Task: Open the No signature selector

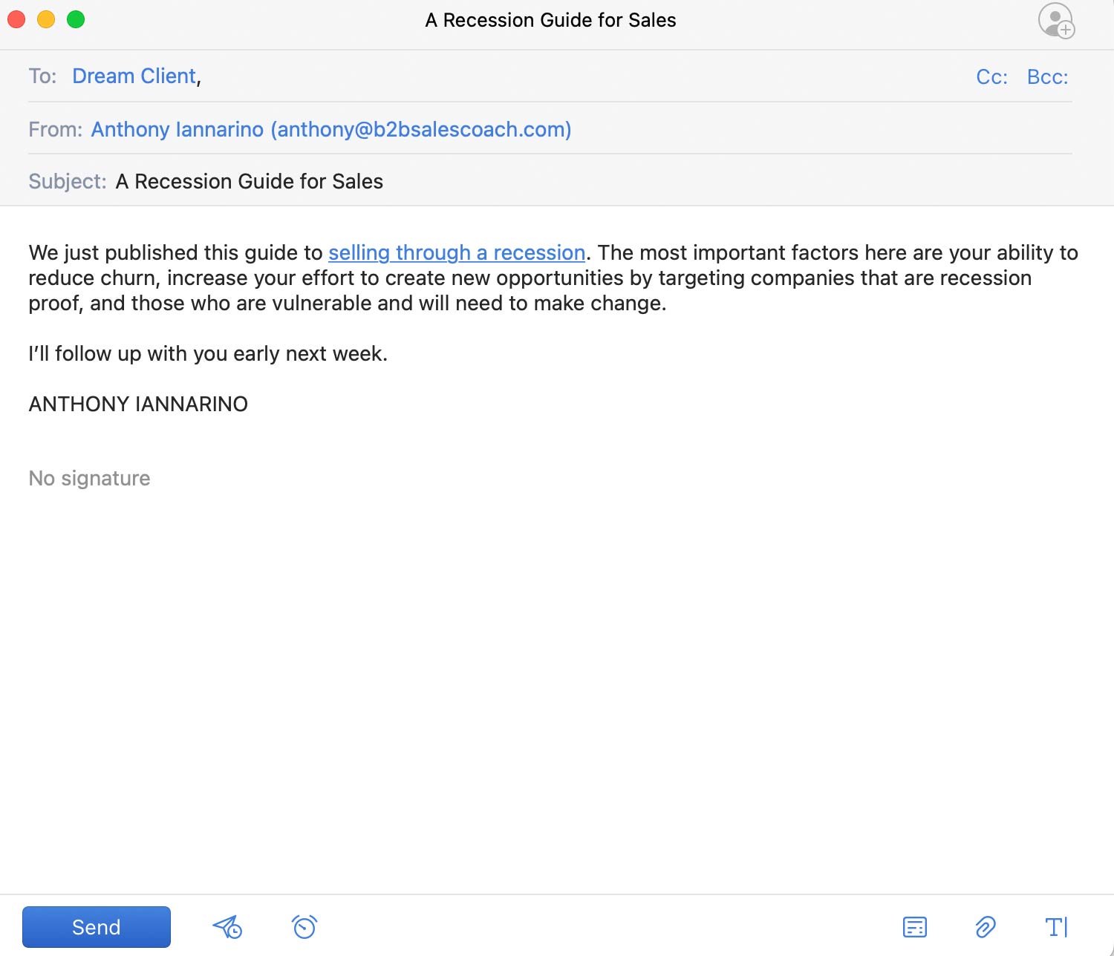Action: point(89,478)
